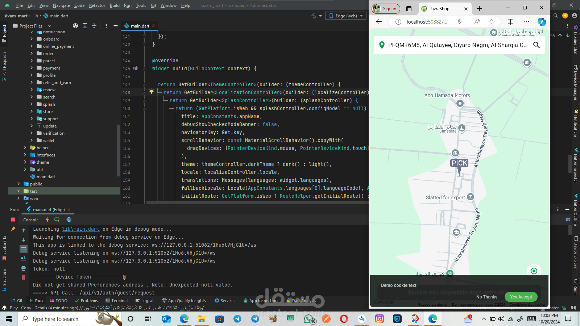Image resolution: width=580 pixels, height=326 pixels.
Task: Toggle the pin tab icon in Run panel
Action: coord(13,229)
